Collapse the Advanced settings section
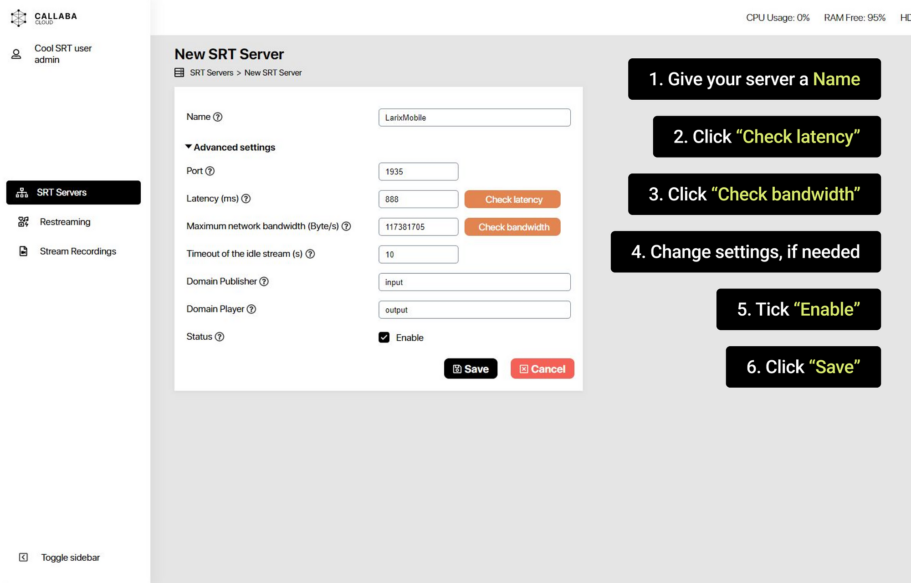 point(230,147)
